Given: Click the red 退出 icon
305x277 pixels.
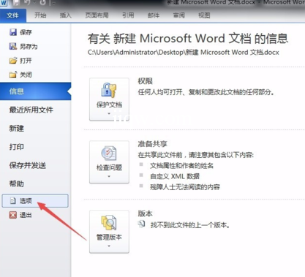Looking at the screenshot, I should [x=13, y=215].
